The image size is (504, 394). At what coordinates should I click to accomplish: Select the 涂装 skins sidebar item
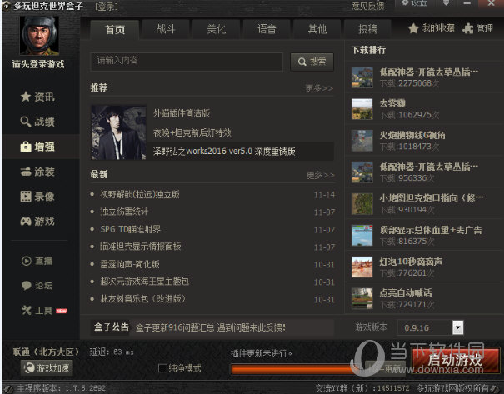(38, 172)
